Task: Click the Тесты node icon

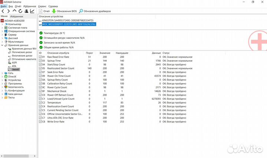Action: click(x=6, y=97)
